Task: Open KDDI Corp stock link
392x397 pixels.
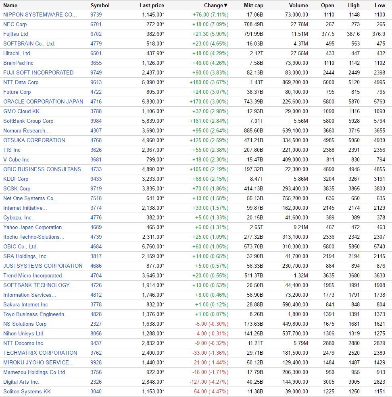Action: tap(15, 179)
